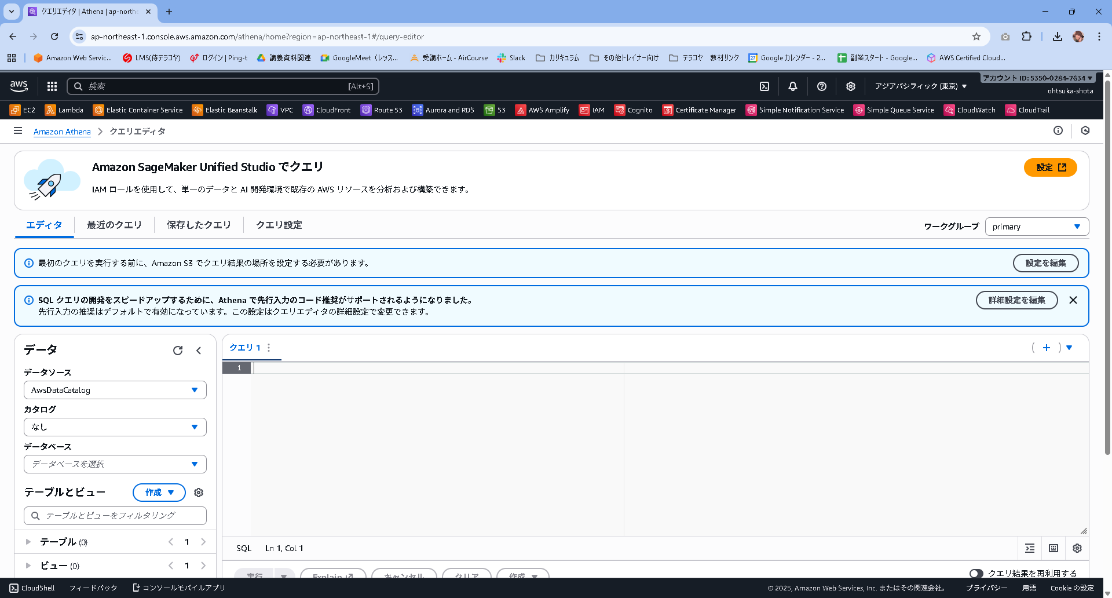Collapse the data panel with left chevron
1112x598 pixels.
pyautogui.click(x=199, y=350)
